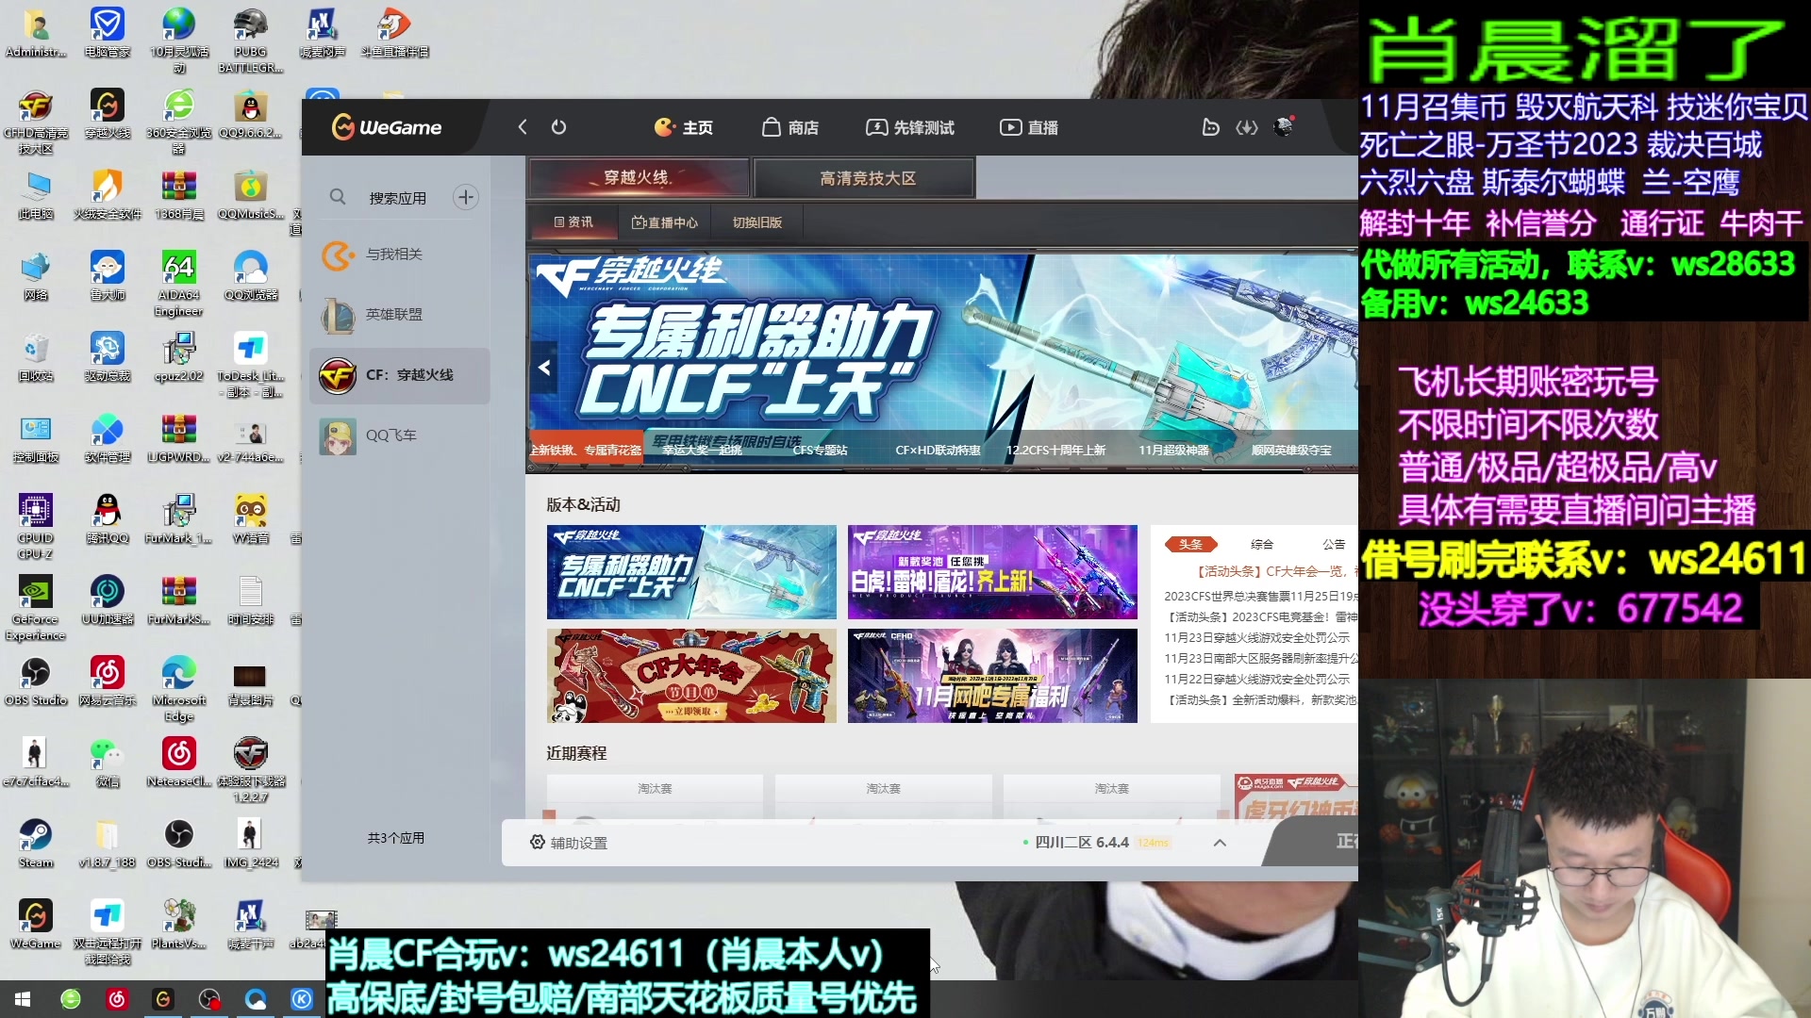Open the 电脑管家 desktop icon
The width and height of the screenshot is (1811, 1018).
point(107,33)
